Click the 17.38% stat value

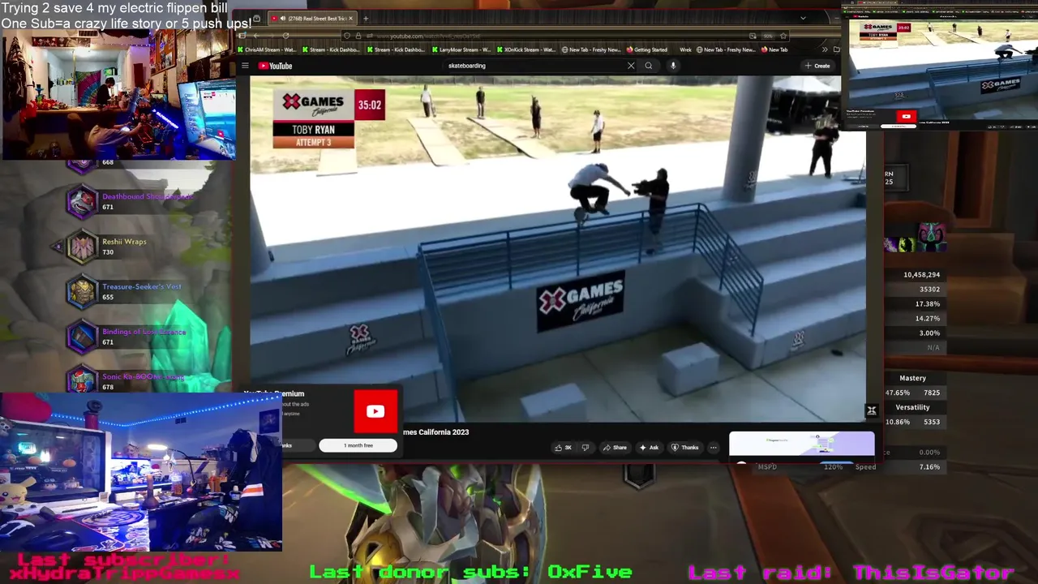[928, 304]
